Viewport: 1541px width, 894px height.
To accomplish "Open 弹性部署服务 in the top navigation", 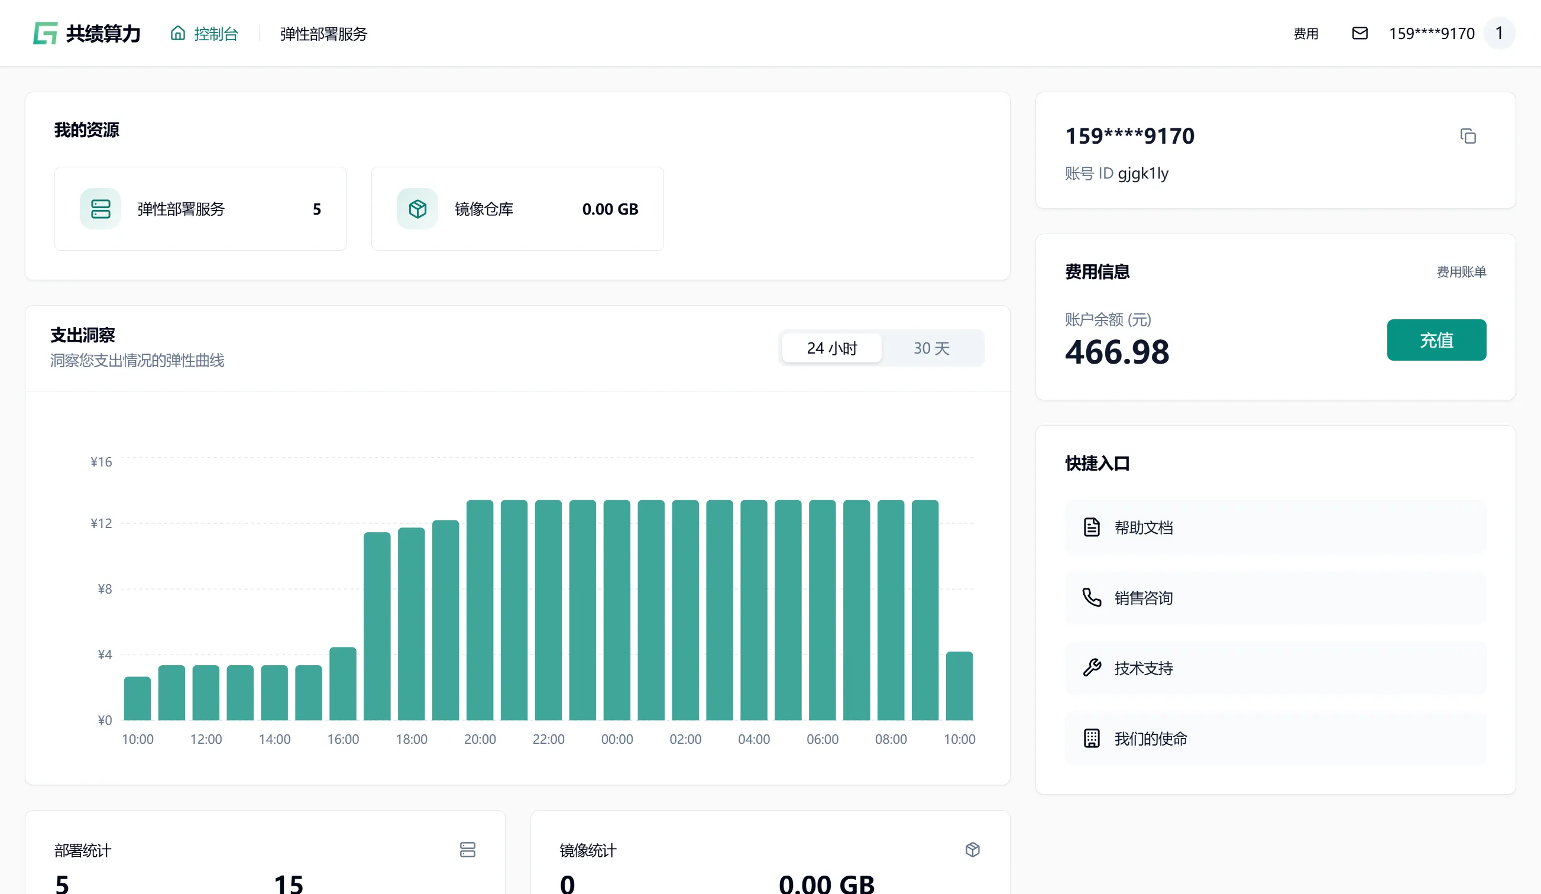I will pos(323,34).
